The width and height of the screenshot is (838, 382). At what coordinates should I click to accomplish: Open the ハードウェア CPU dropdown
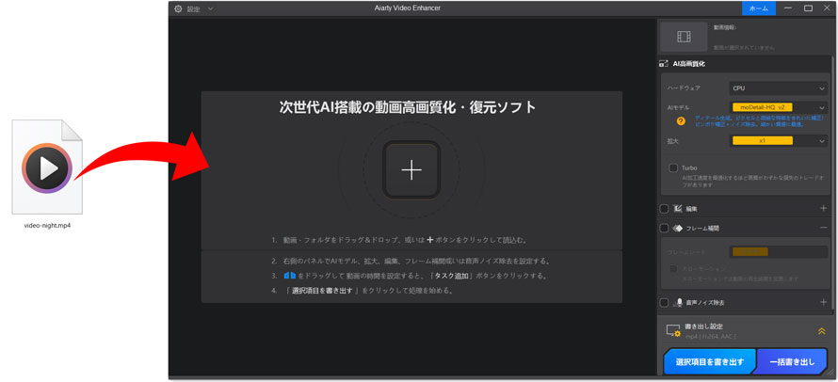click(778, 88)
